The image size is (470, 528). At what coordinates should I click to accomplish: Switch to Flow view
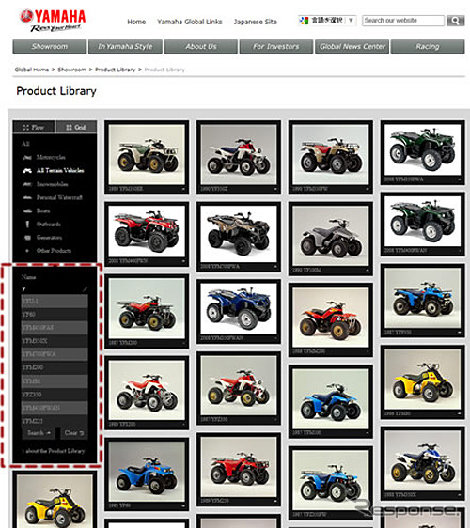pyautogui.click(x=34, y=127)
